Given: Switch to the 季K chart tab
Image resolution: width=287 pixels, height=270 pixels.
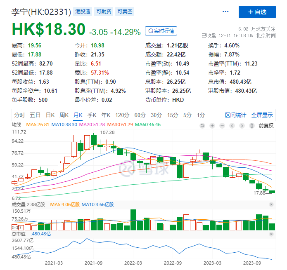Looking at the screenshot, I should tap(92, 115).
